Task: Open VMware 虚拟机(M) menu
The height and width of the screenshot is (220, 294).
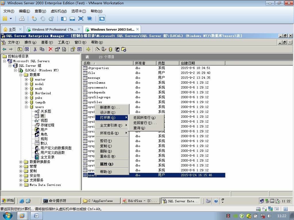Action: [x=59, y=11]
